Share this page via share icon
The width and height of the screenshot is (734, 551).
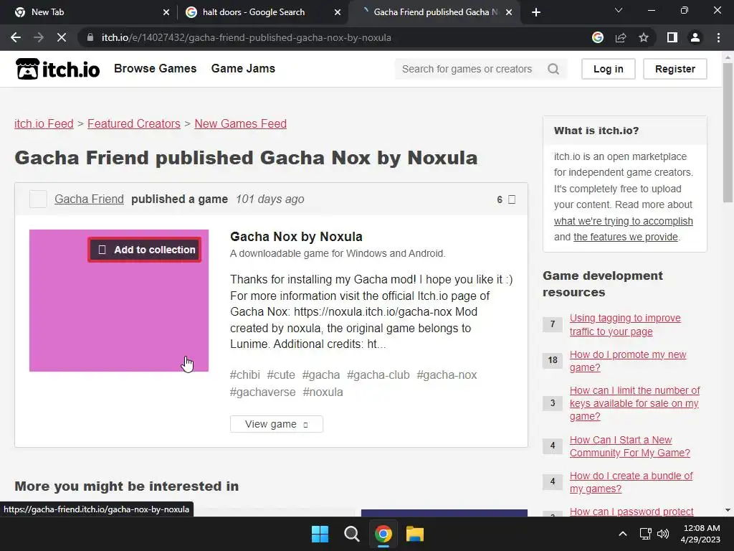(621, 37)
